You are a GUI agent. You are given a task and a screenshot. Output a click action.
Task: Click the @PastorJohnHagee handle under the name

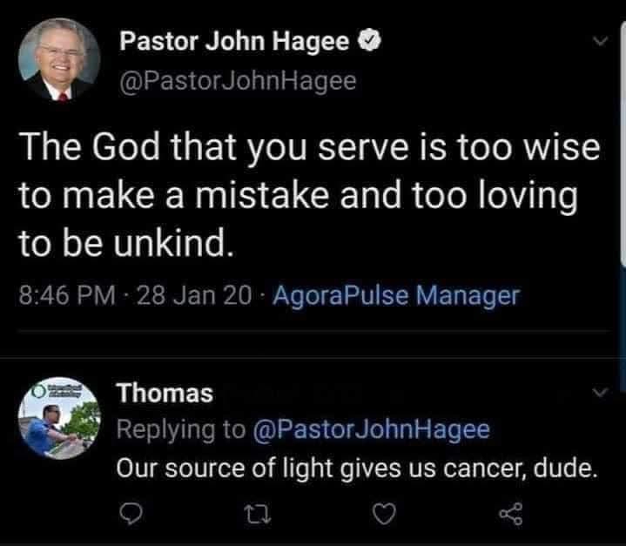tap(236, 81)
